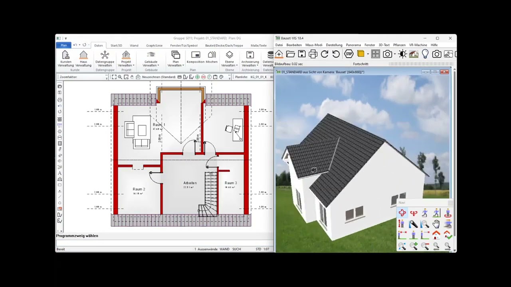Switch to the Bauteil/Decke/Dach/Treppe ribbon tab

tap(224, 45)
